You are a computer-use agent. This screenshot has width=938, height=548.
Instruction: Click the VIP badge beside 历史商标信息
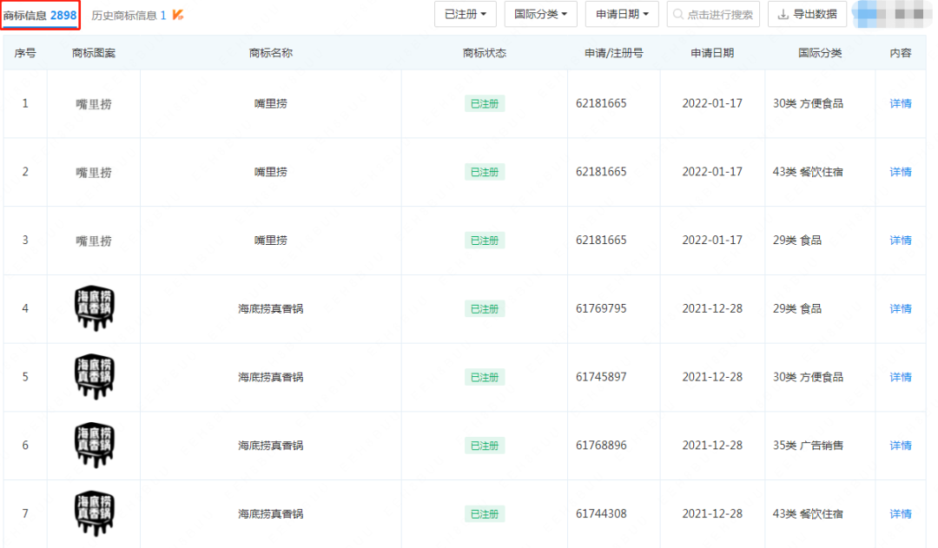[178, 15]
